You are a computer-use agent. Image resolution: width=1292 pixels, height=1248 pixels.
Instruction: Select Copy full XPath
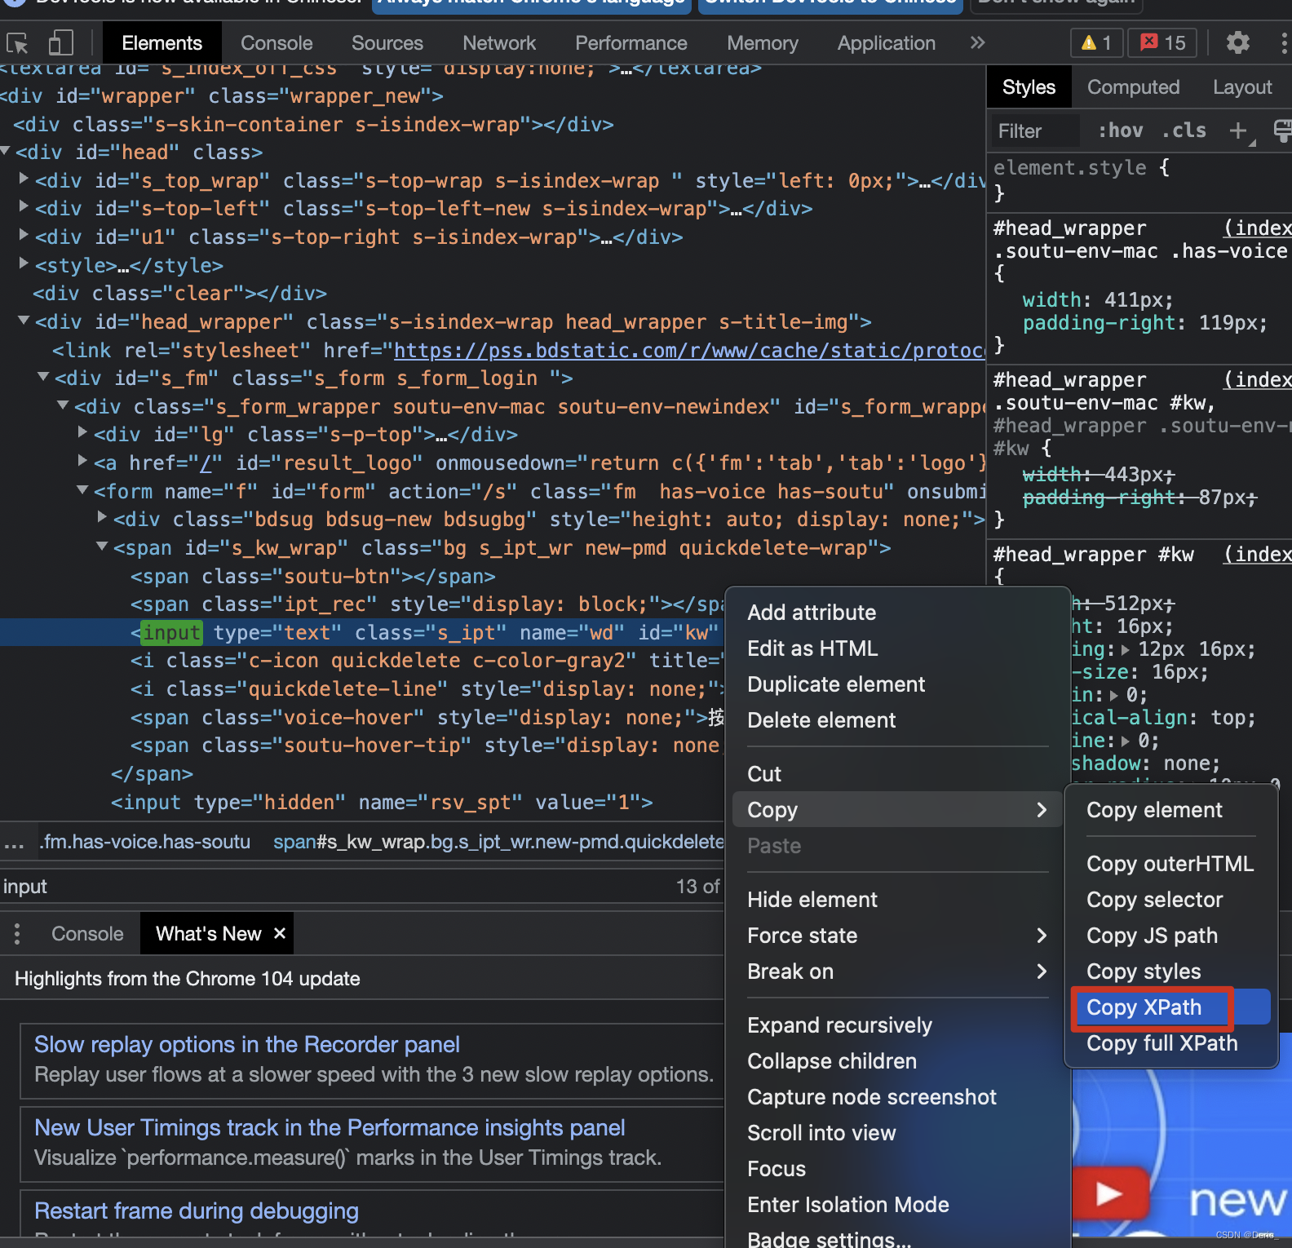click(x=1171, y=1043)
